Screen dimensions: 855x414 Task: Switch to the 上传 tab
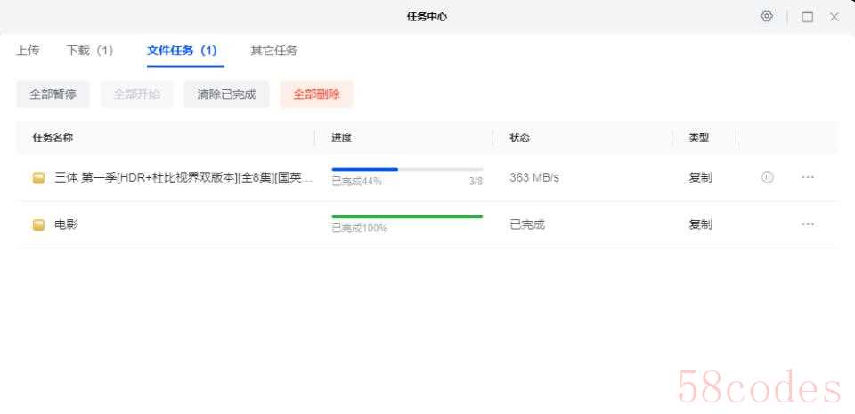pyautogui.click(x=28, y=51)
